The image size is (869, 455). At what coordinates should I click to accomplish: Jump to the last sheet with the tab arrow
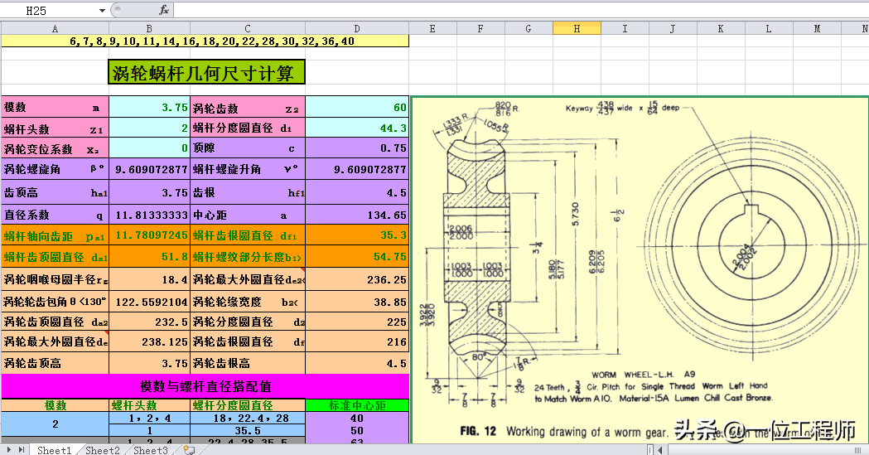[x=22, y=450]
